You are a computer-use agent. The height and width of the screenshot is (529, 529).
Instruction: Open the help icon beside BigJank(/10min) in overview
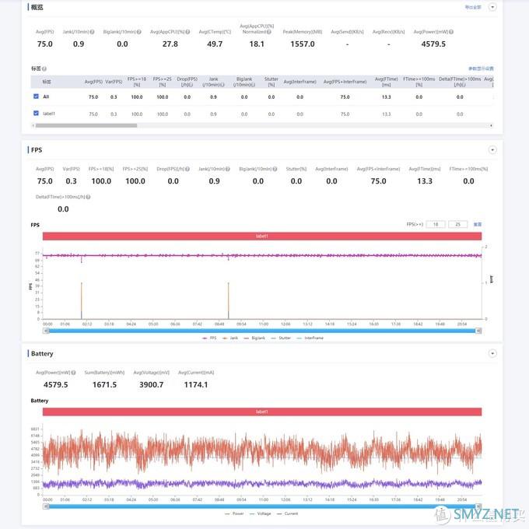pyautogui.click(x=139, y=32)
